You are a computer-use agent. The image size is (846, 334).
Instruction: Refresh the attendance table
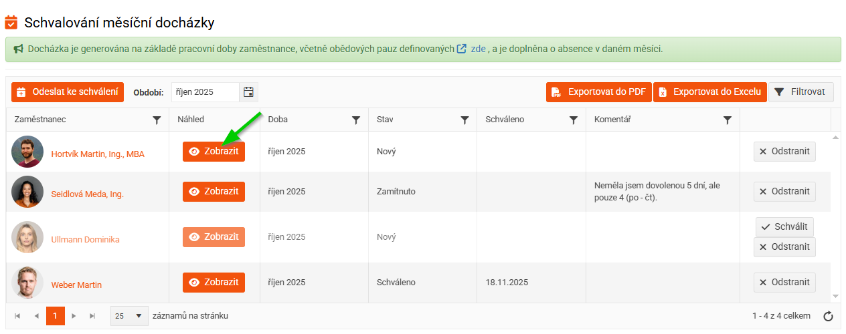coord(828,316)
